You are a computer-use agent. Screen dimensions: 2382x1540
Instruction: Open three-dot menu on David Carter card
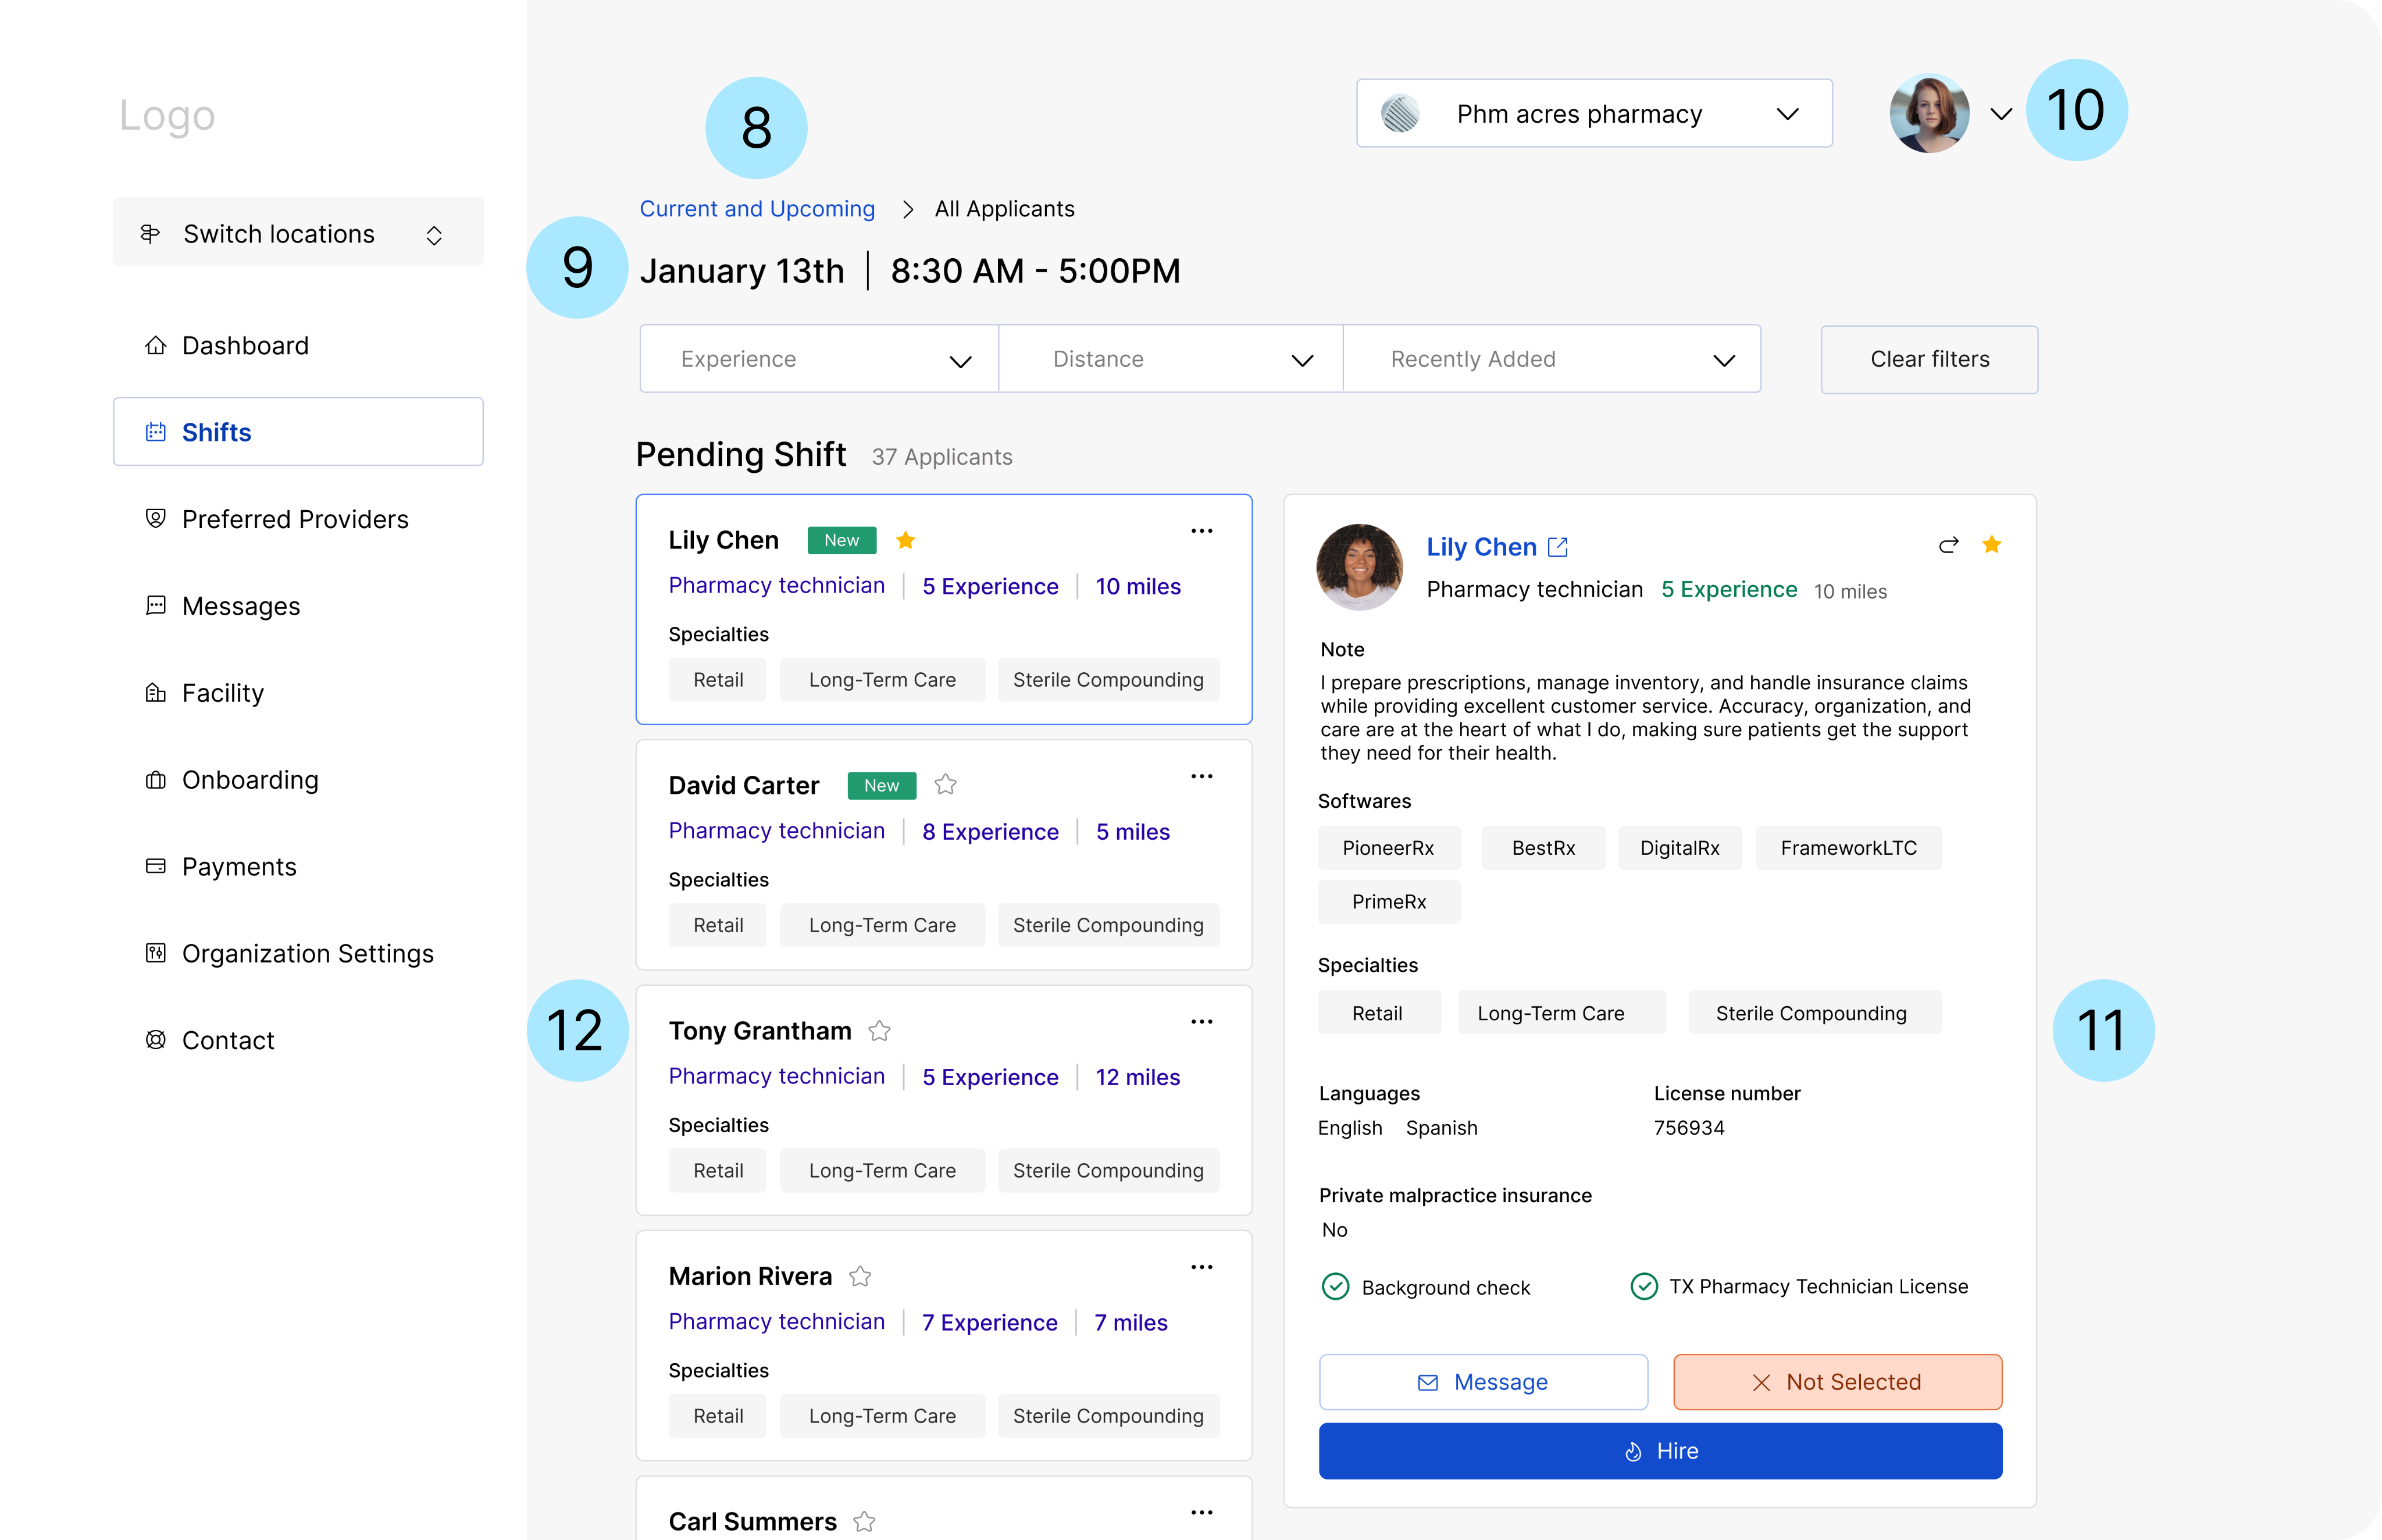1201,776
